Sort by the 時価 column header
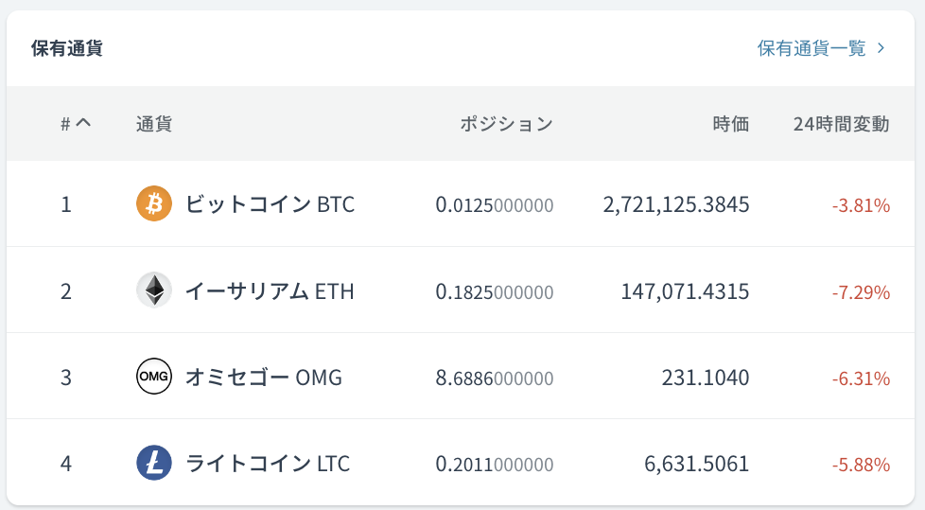The height and width of the screenshot is (510, 925). [731, 124]
